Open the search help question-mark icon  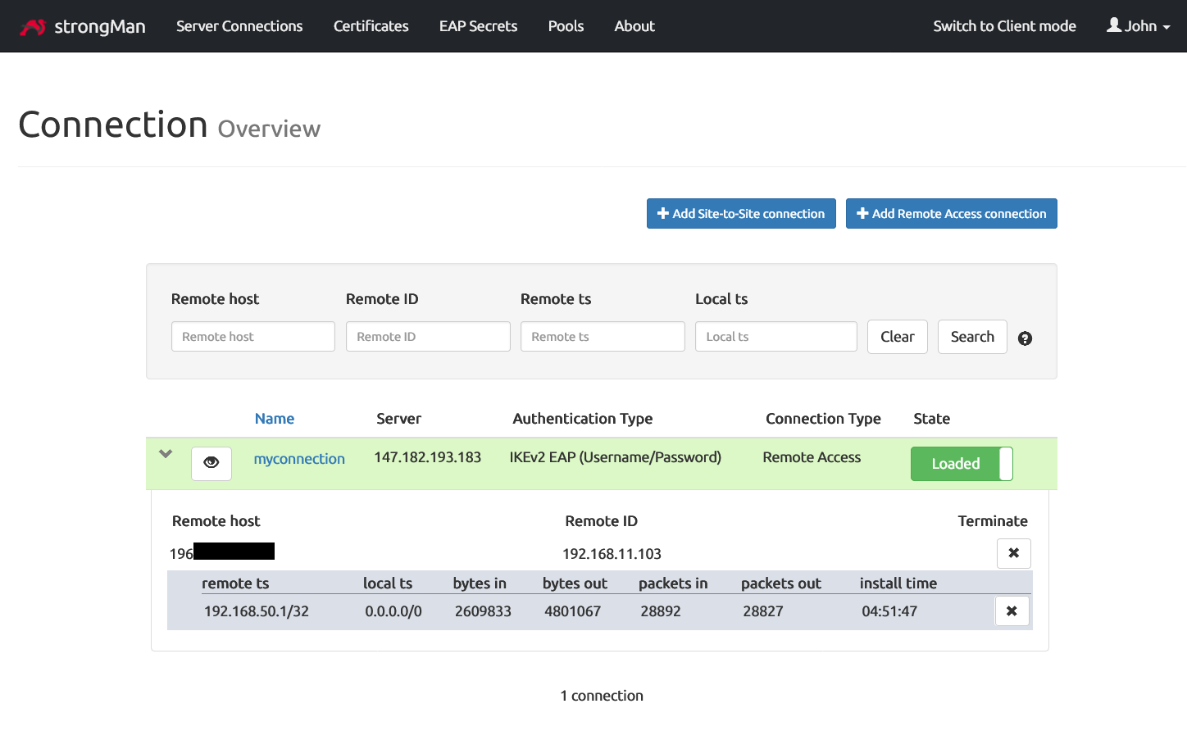click(1025, 338)
